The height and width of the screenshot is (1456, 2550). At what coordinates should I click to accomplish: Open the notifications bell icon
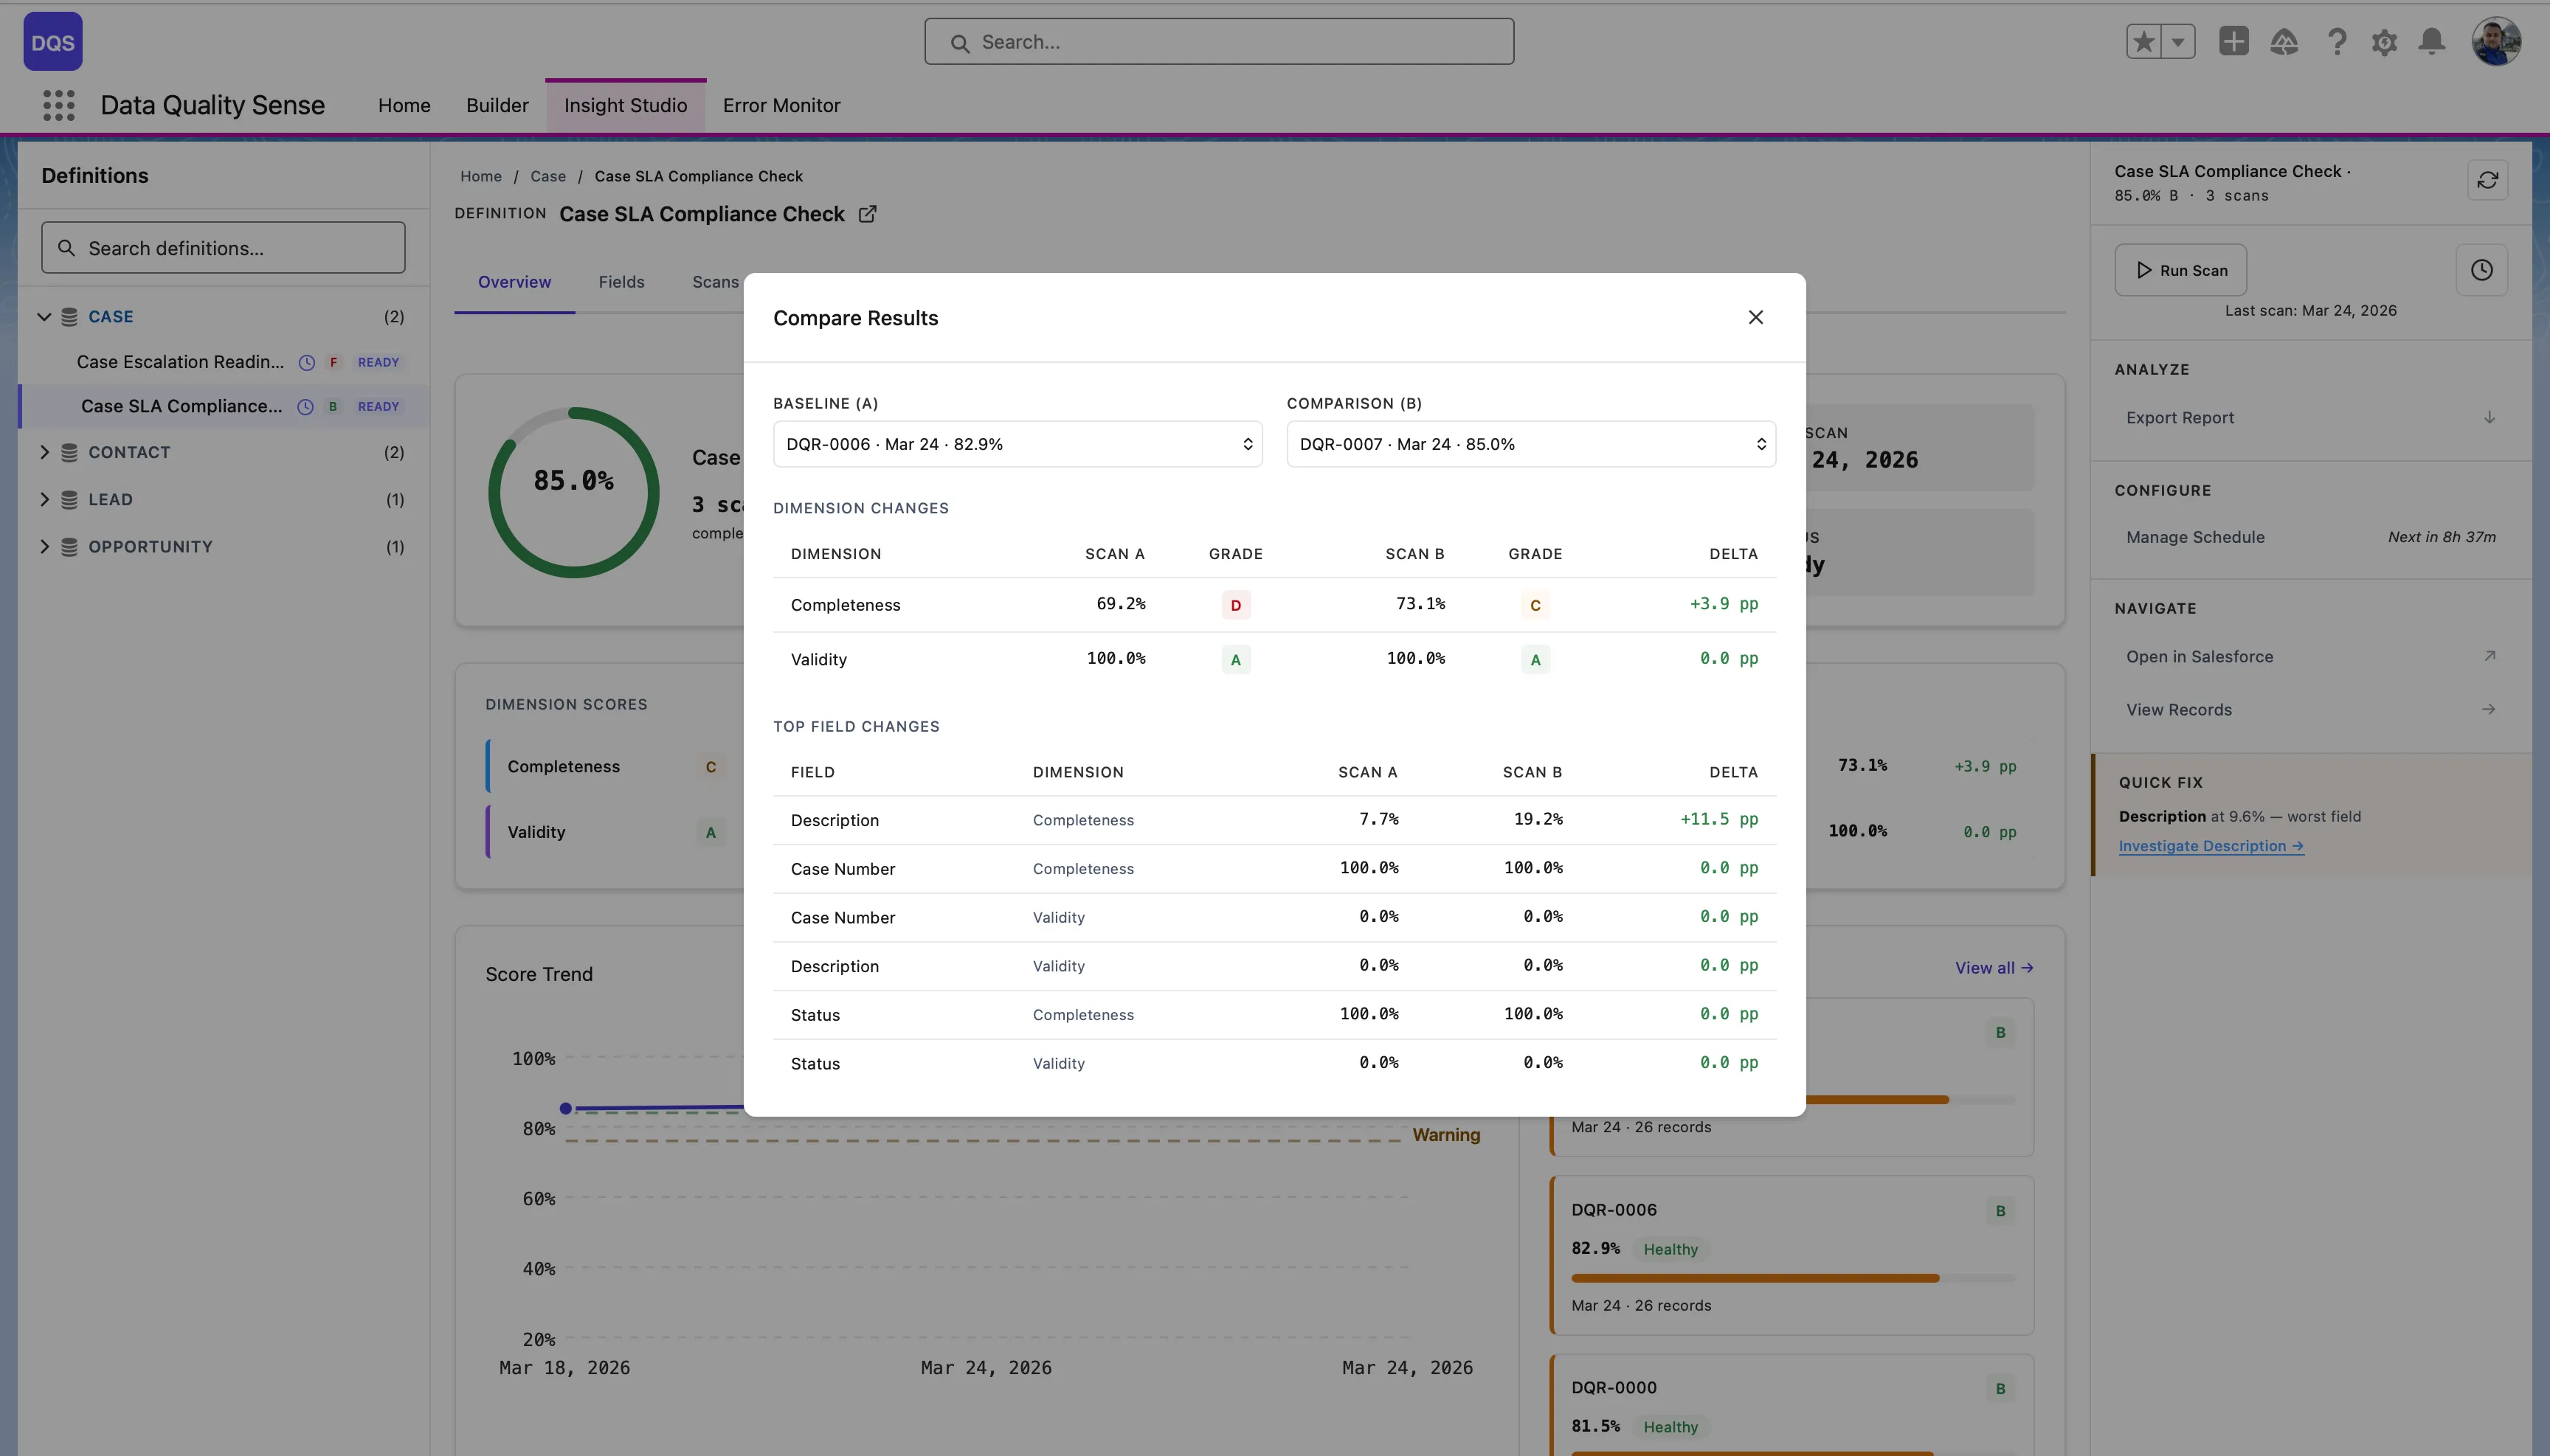(2431, 41)
